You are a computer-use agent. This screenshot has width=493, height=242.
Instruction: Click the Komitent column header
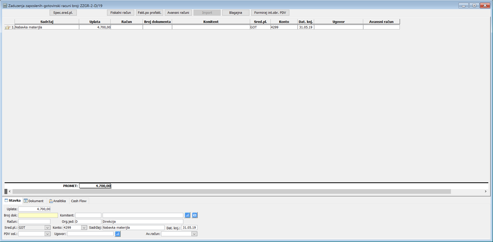click(x=211, y=22)
